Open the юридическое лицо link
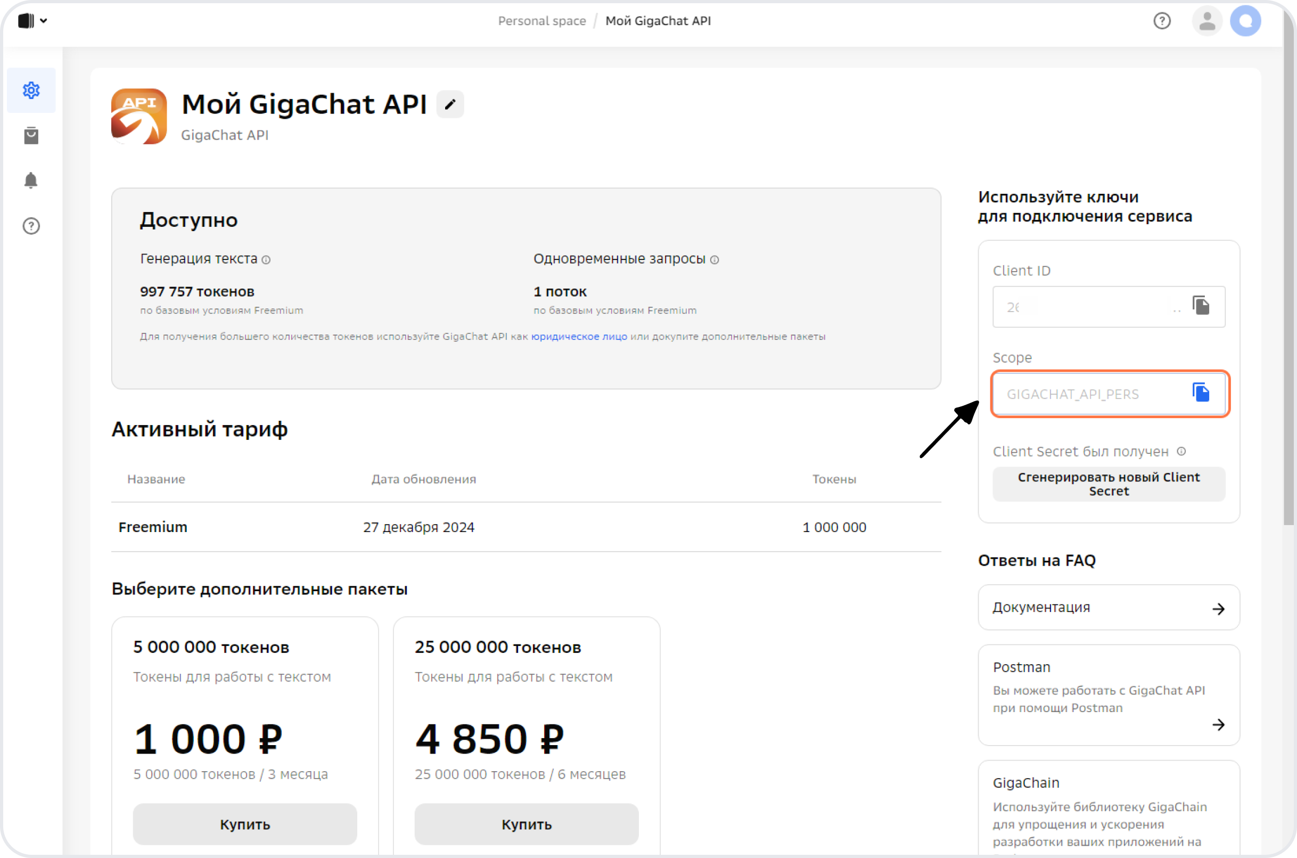Viewport: 1297px width, 858px height. click(x=579, y=337)
